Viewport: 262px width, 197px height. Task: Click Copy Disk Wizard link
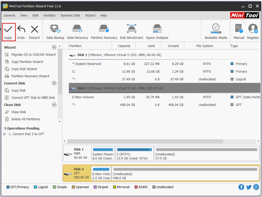pos(24,69)
